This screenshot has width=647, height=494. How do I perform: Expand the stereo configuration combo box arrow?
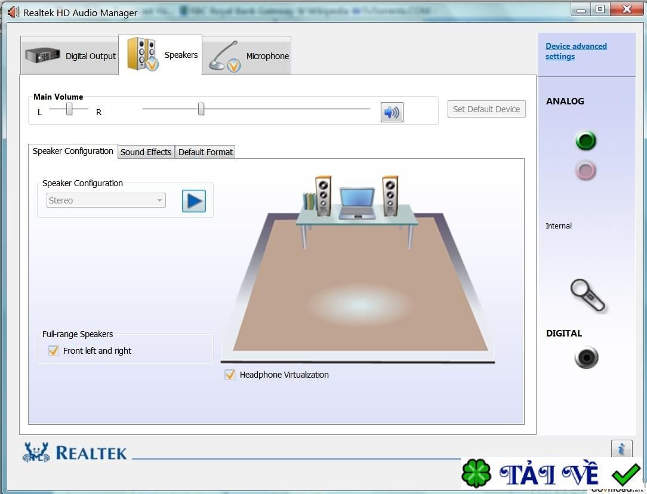tap(159, 200)
